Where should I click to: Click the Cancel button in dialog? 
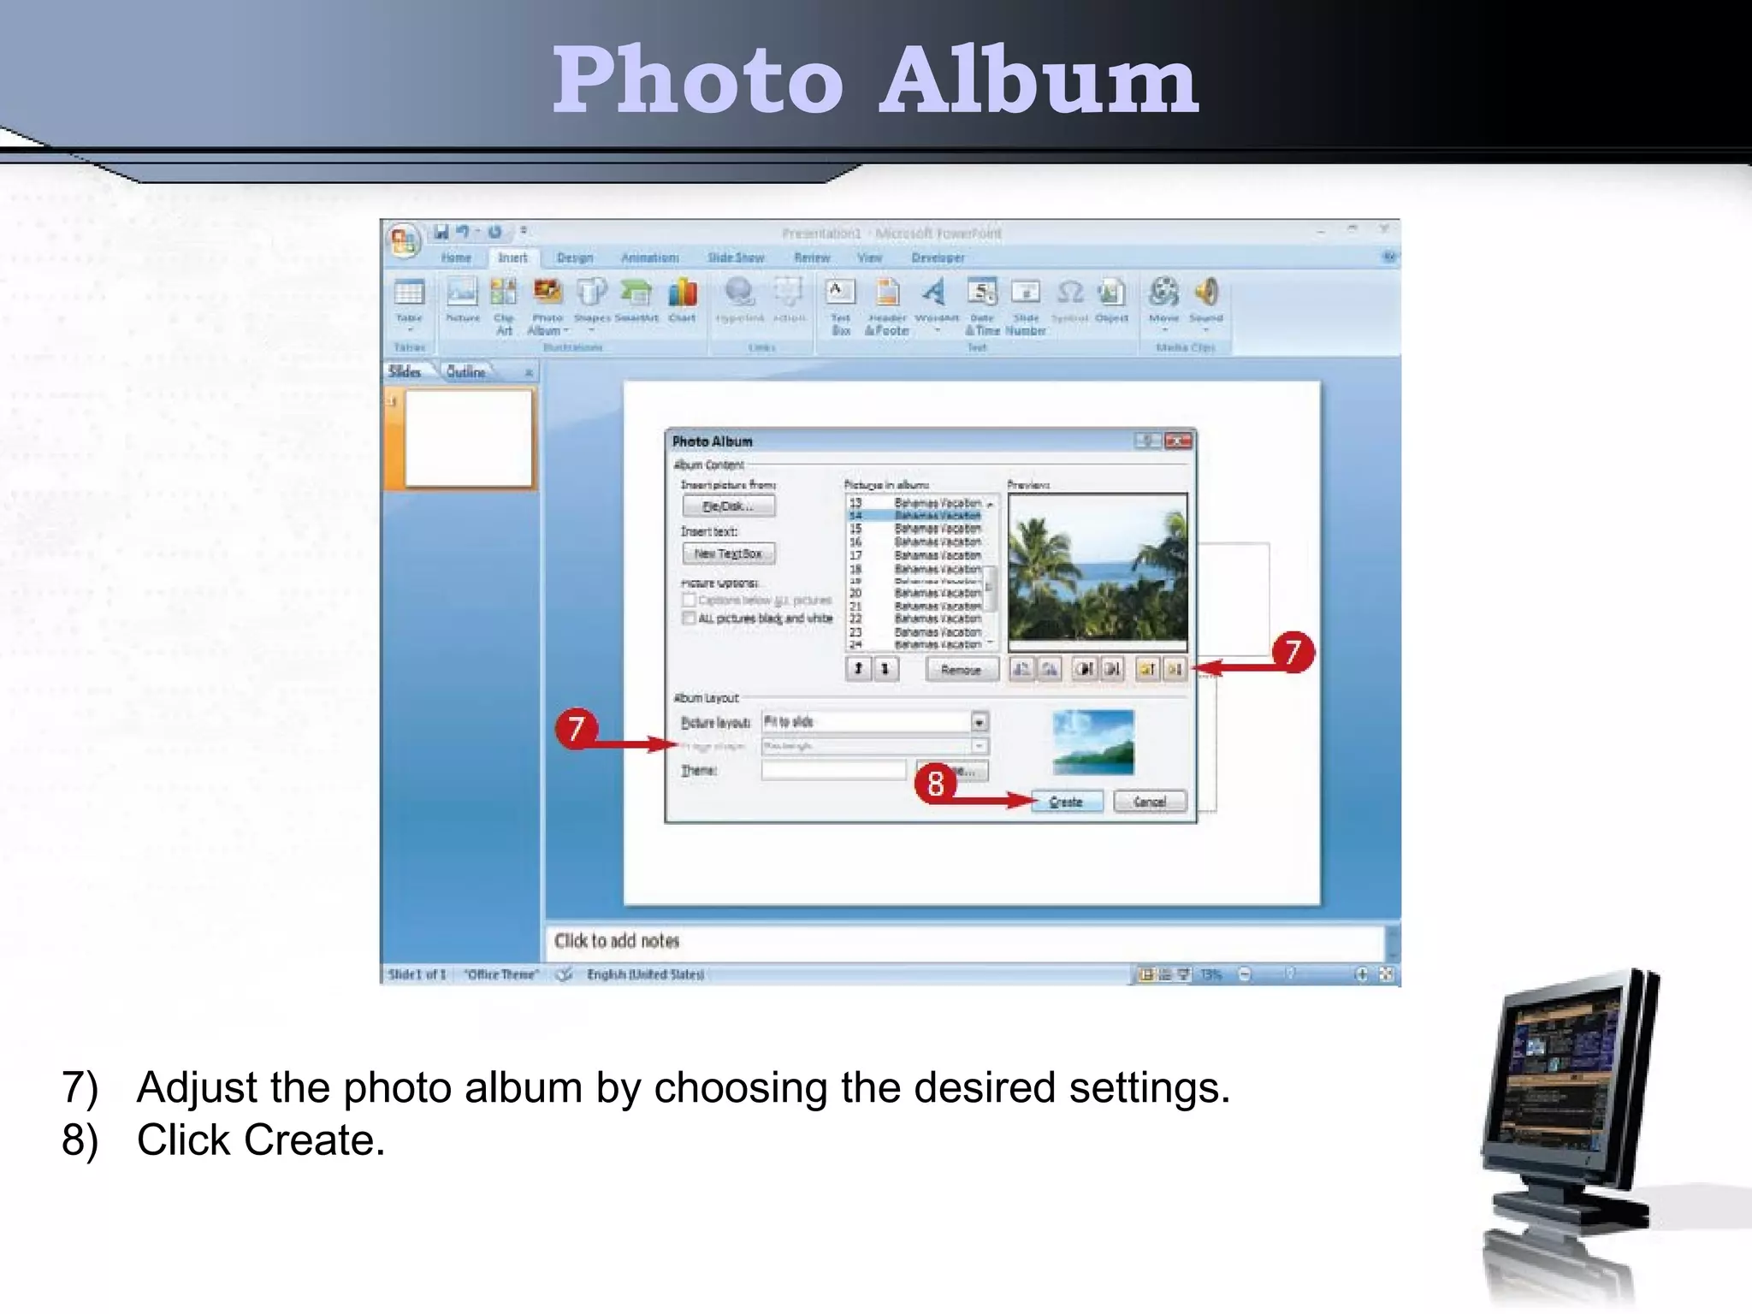(x=1150, y=802)
